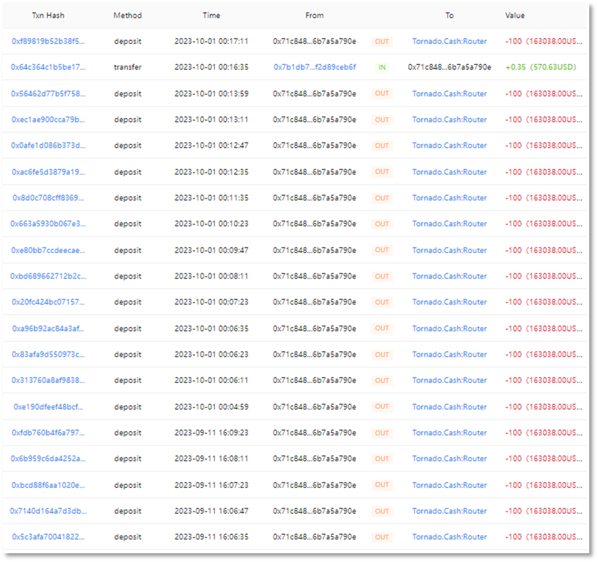Open transaction hash 0x56462d77b5f758...
This screenshot has height=562, width=598.
48,94
